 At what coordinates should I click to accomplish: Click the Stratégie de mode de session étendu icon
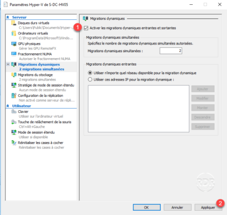[x=14, y=85]
